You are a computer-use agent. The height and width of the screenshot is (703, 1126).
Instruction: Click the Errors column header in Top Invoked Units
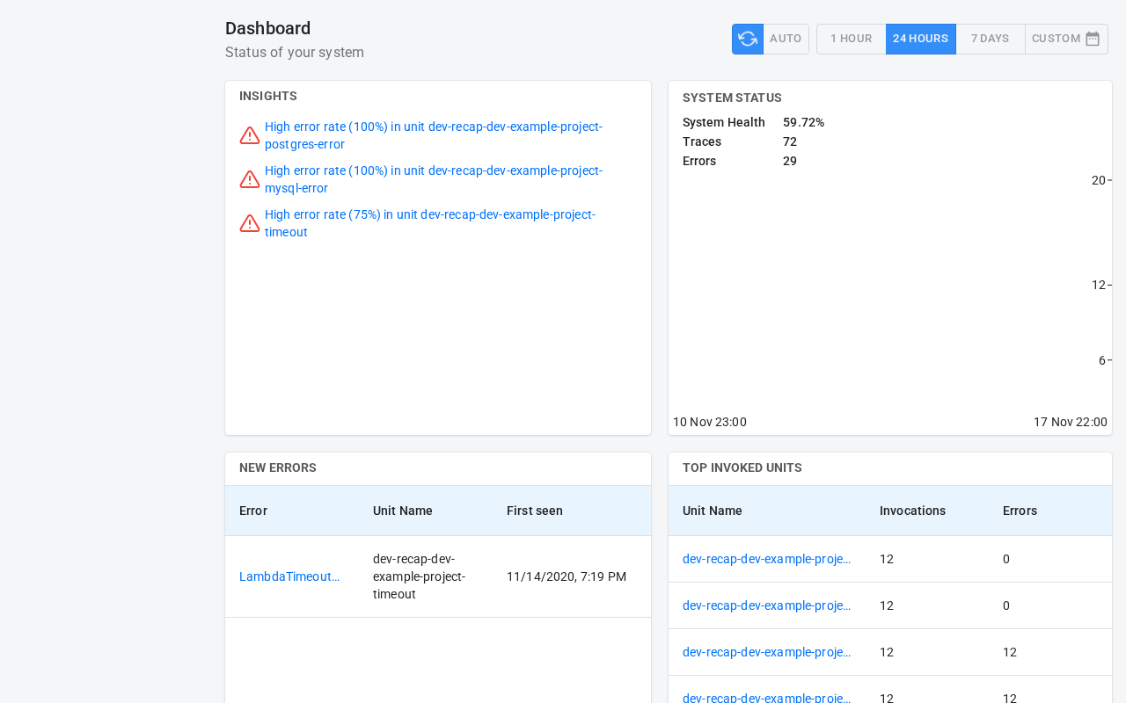coord(1020,511)
